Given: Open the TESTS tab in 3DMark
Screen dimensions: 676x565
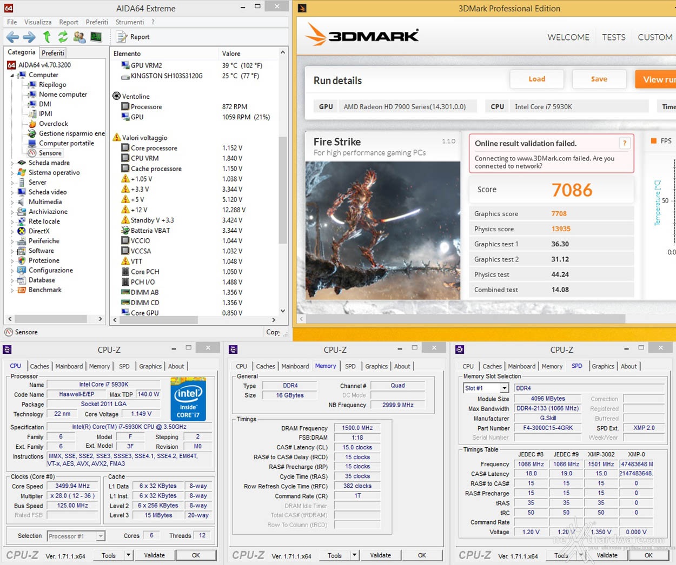Looking at the screenshot, I should point(614,37).
